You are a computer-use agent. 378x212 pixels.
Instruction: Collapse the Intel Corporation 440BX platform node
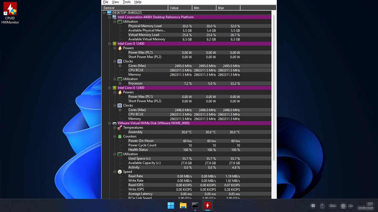coord(109,17)
